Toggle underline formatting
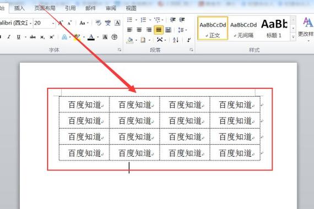Screen dimensions: 314x209 click(19, 37)
